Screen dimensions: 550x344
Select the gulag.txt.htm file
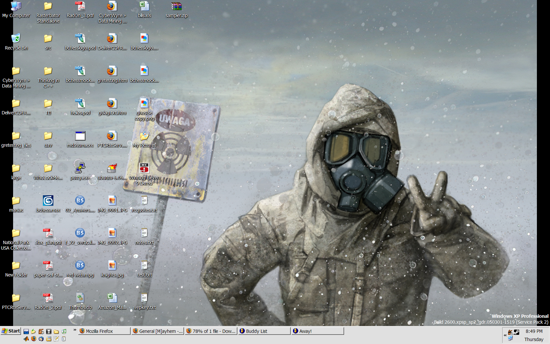tap(112, 107)
